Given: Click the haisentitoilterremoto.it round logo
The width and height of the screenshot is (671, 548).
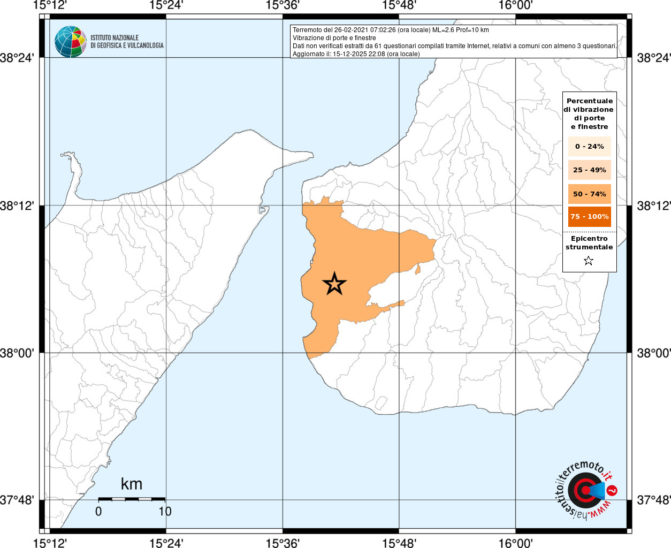Looking at the screenshot, I should click(x=585, y=490).
